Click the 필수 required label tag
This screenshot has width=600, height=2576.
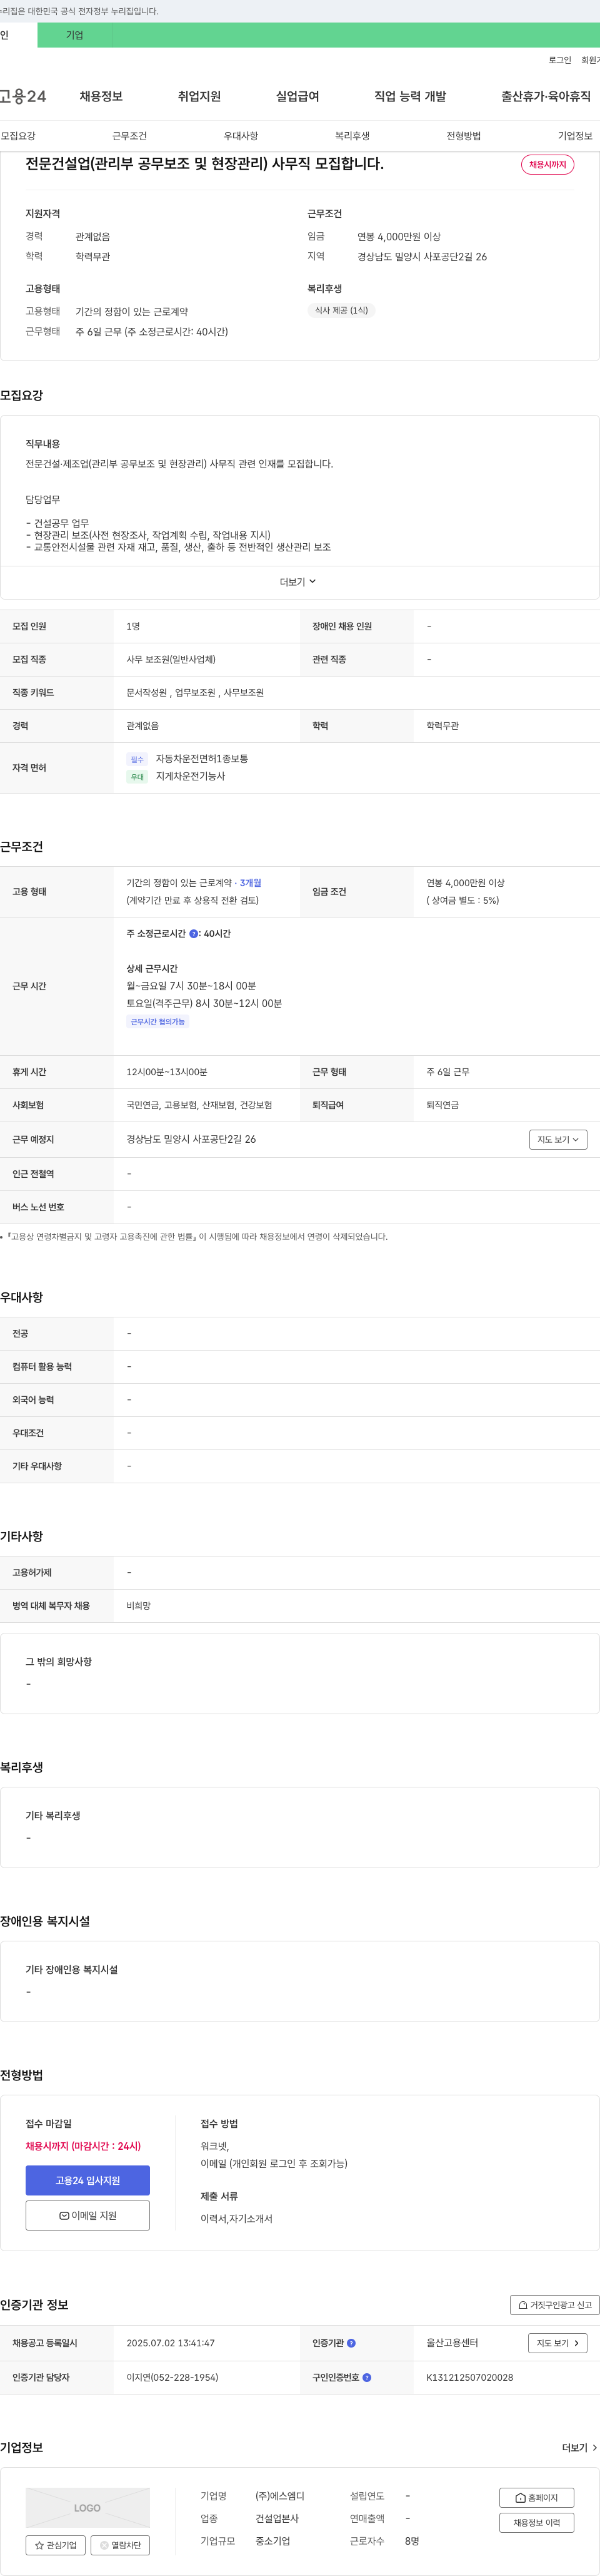pos(137,760)
